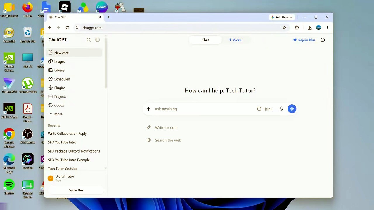374x210 pixels.
Task: Click Rejoin Plus in the header
Action: pyautogui.click(x=304, y=40)
